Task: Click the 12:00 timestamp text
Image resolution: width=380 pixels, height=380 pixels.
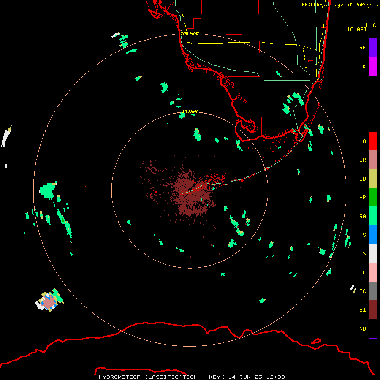Action: point(276,377)
